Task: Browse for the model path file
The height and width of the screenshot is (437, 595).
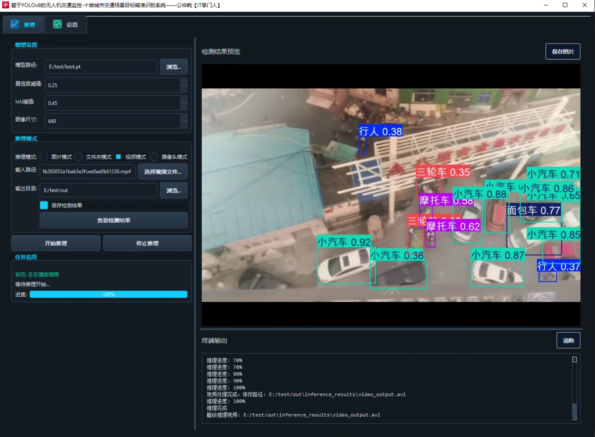Action: pos(174,67)
